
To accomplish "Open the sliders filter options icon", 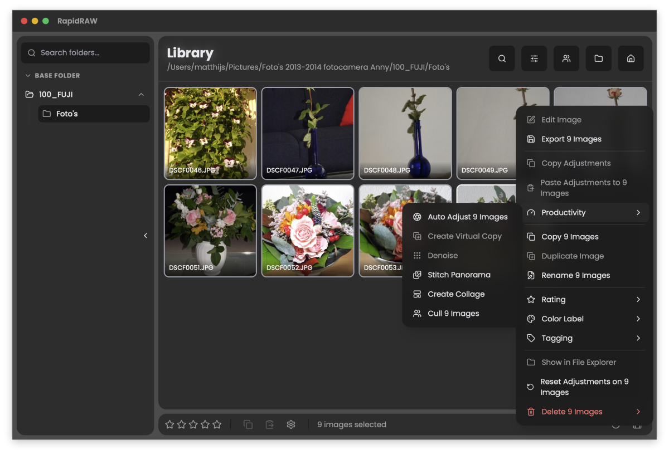I will tap(534, 58).
